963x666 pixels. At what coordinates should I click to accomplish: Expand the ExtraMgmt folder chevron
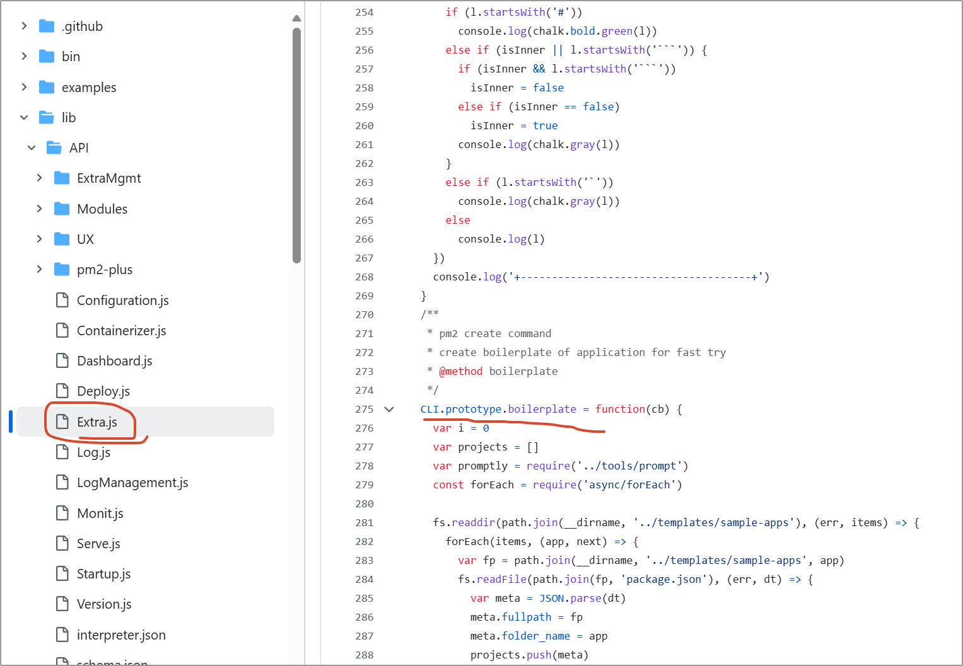[39, 178]
